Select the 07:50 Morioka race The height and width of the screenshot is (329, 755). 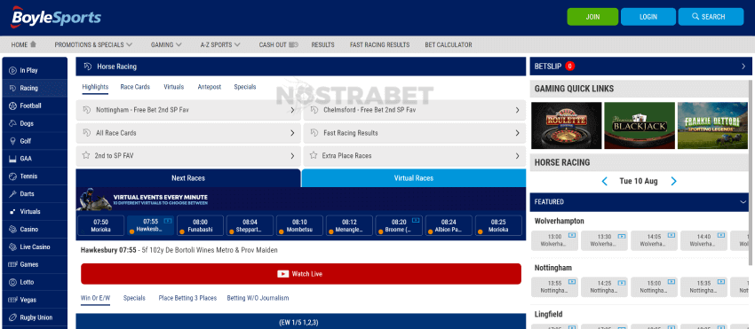[x=100, y=225]
